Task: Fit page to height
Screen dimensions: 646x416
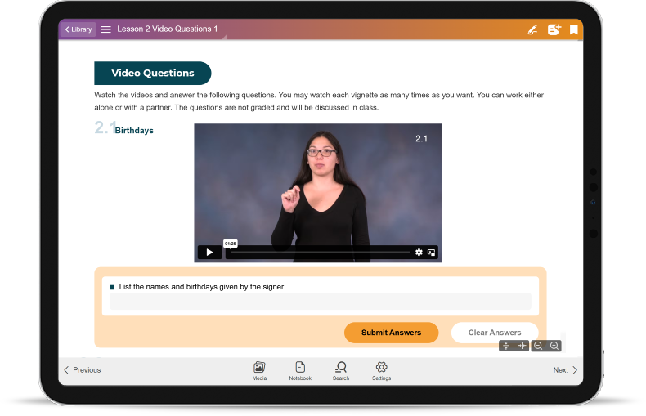Action: 506,346
